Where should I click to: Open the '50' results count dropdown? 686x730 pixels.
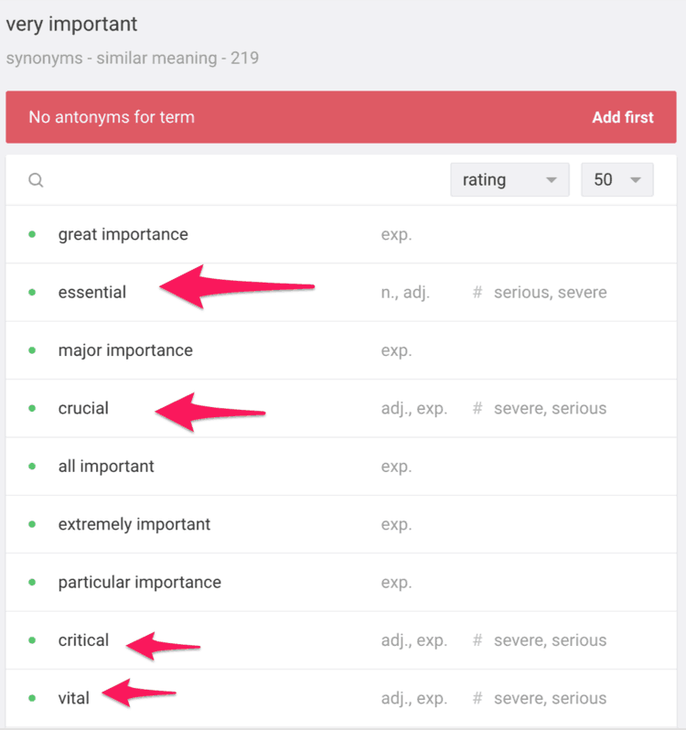point(616,180)
